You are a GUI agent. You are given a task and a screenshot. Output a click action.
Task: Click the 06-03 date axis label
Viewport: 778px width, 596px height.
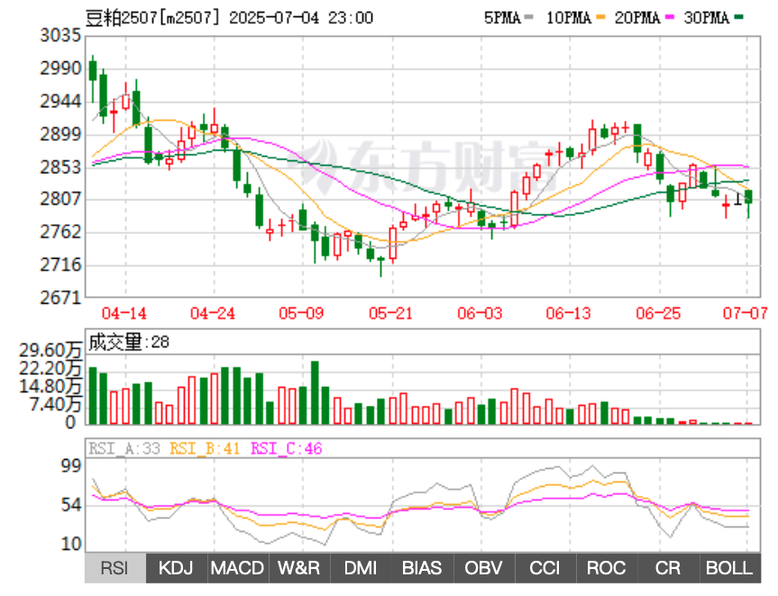[x=480, y=313]
